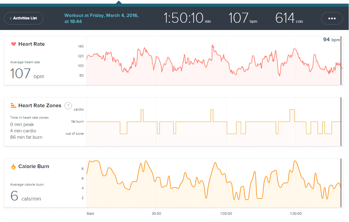The image size is (349, 222).
Task: Click the Start label on time axis
Action: [90, 214]
